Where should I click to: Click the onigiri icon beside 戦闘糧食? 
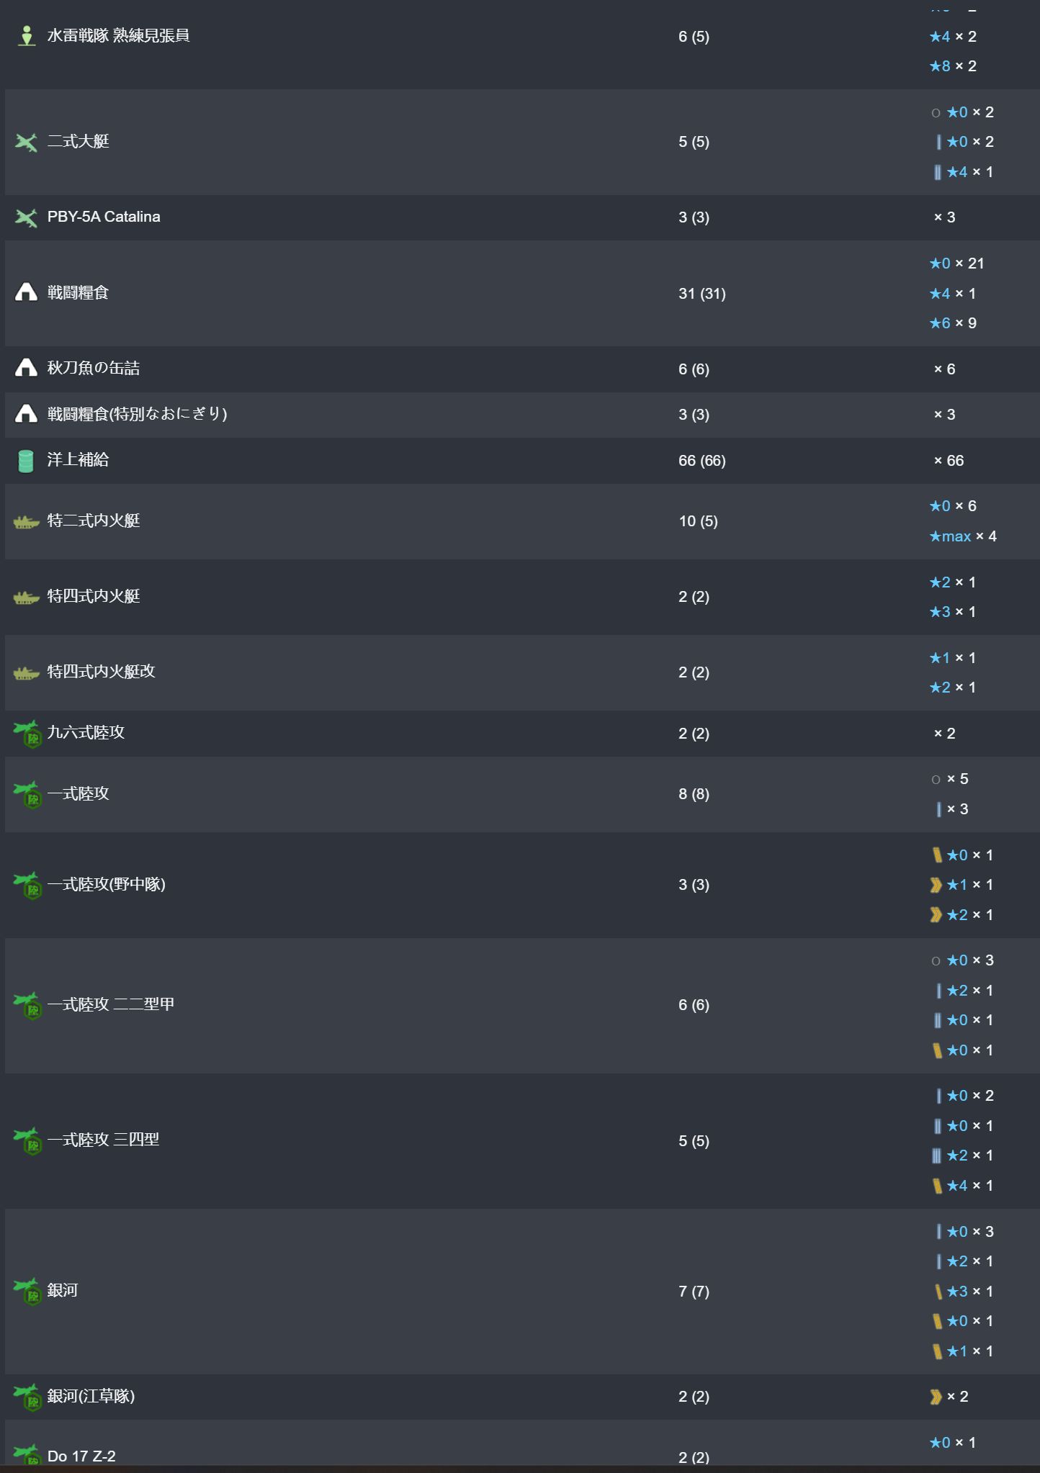26,292
